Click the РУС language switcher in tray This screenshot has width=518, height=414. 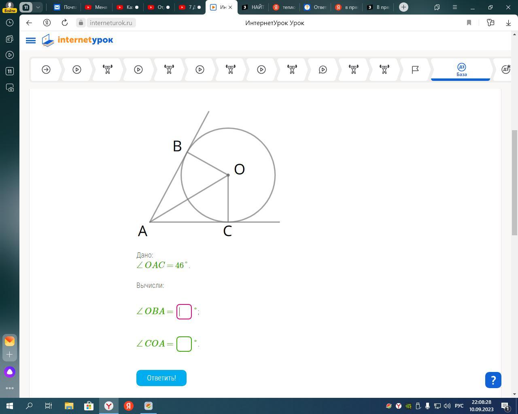(x=459, y=406)
